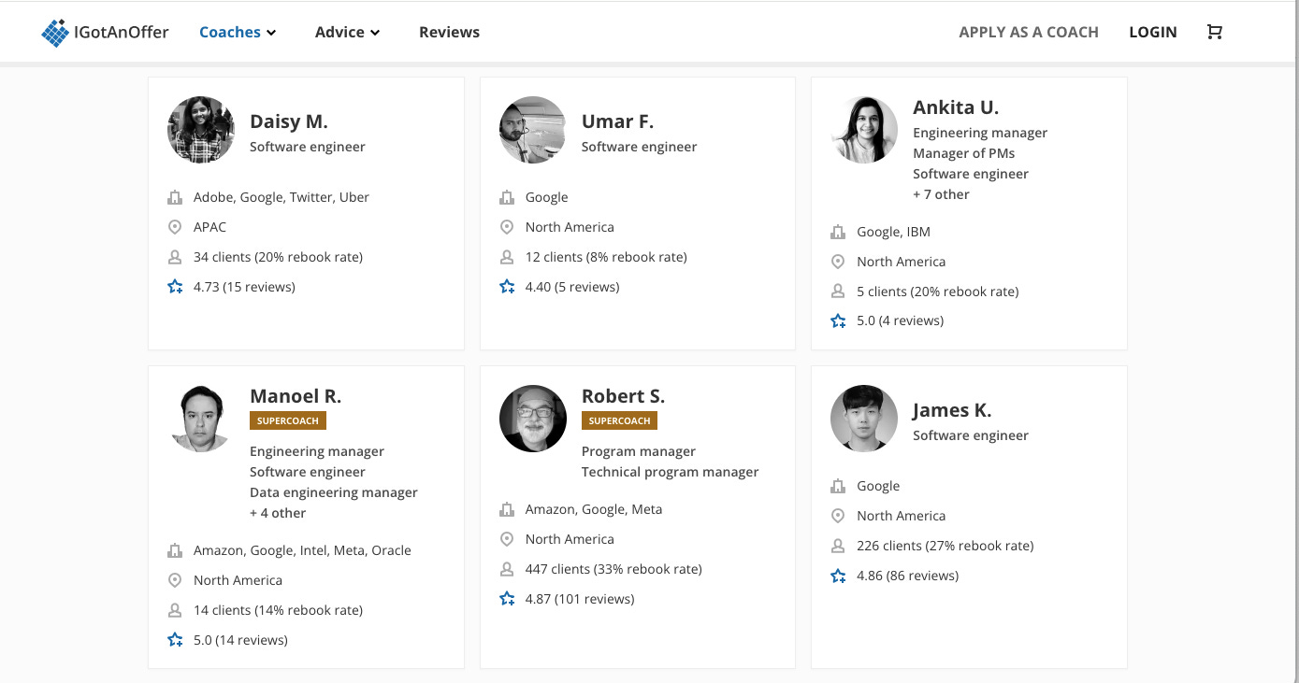Screen dimensions: 1299x683
Task: Click company icon in Umar F. card
Action: click(507, 197)
